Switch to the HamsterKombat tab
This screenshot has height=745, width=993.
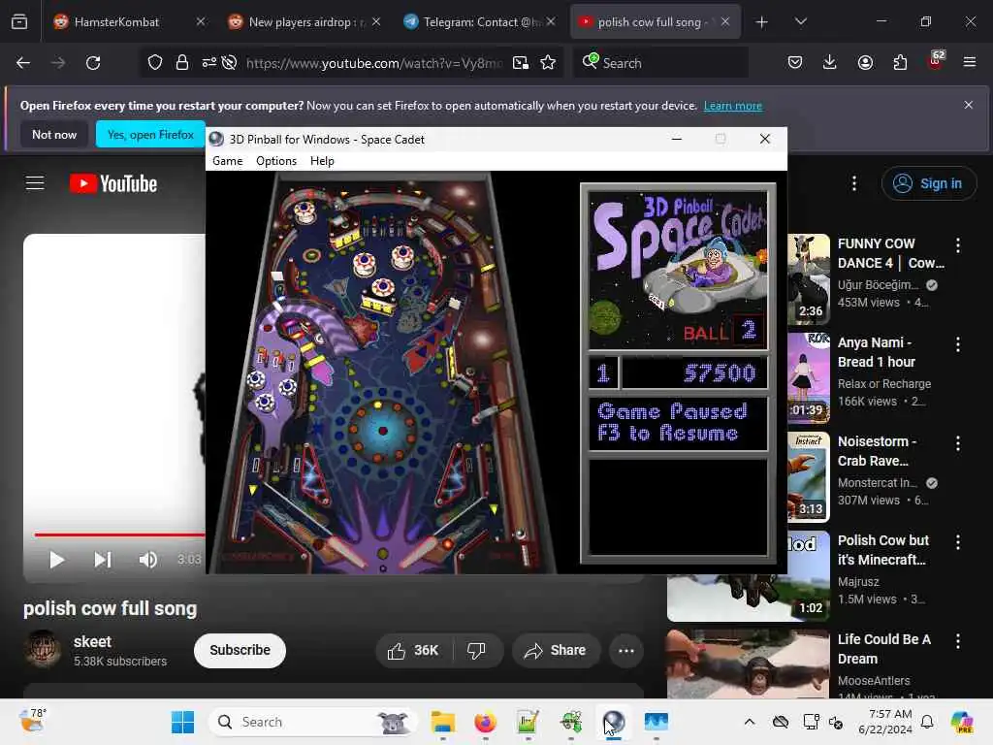pyautogui.click(x=129, y=22)
